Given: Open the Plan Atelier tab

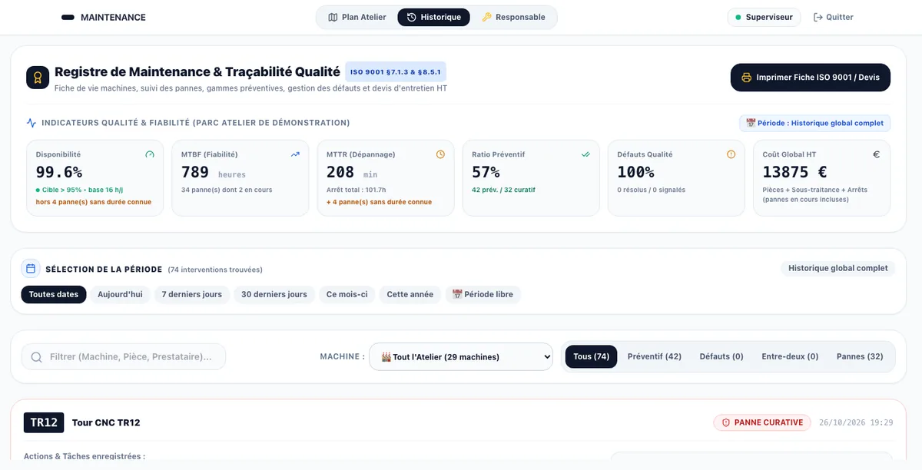Looking at the screenshot, I should click(357, 17).
